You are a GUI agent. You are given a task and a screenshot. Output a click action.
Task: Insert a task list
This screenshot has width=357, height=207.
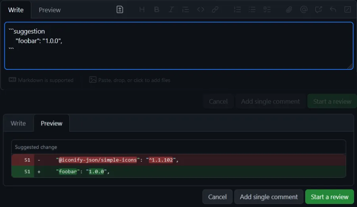(x=267, y=10)
